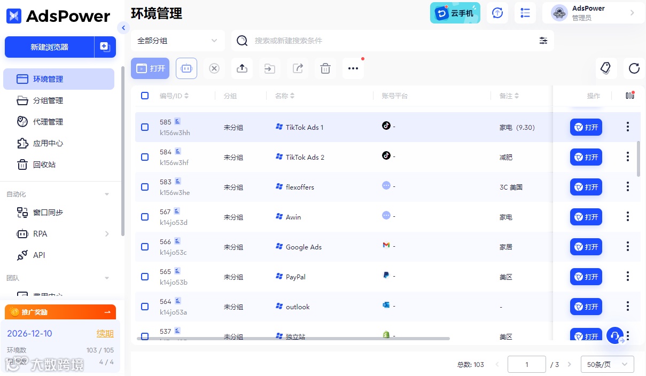Open more options for TikTok Ads 1 row
646x376 pixels.
(x=628, y=127)
